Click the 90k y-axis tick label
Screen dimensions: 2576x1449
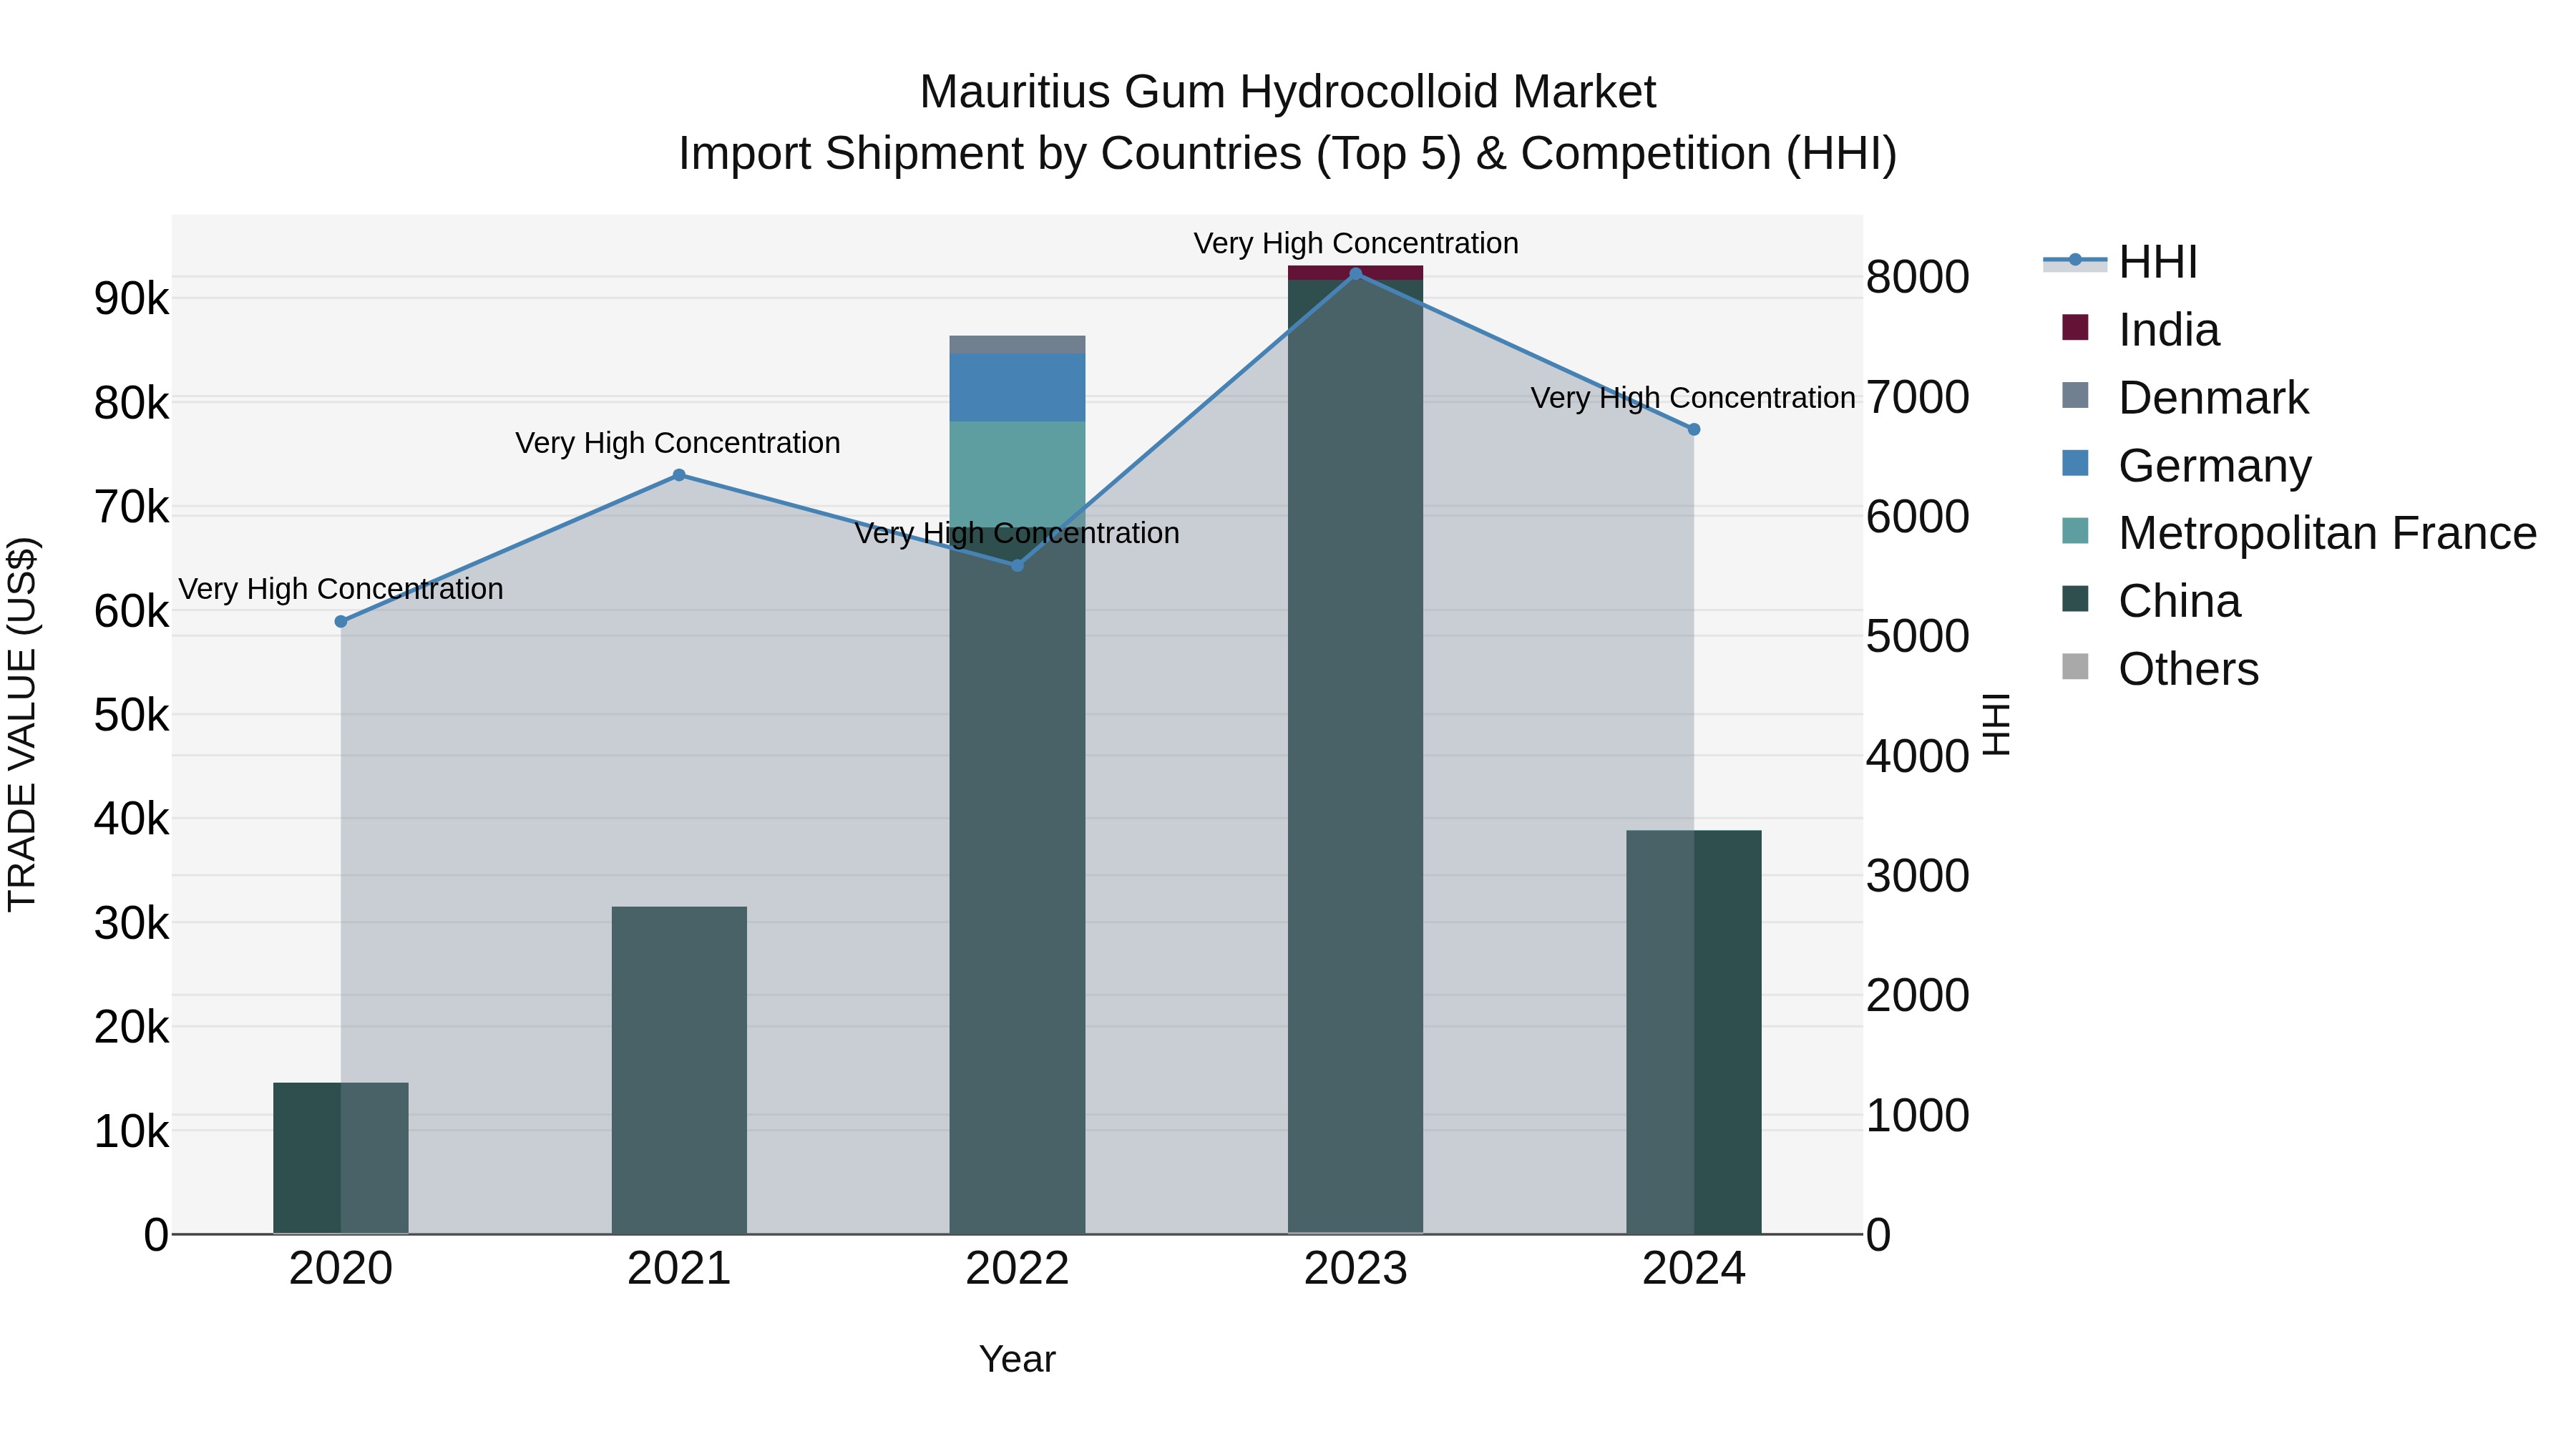pos(131,299)
